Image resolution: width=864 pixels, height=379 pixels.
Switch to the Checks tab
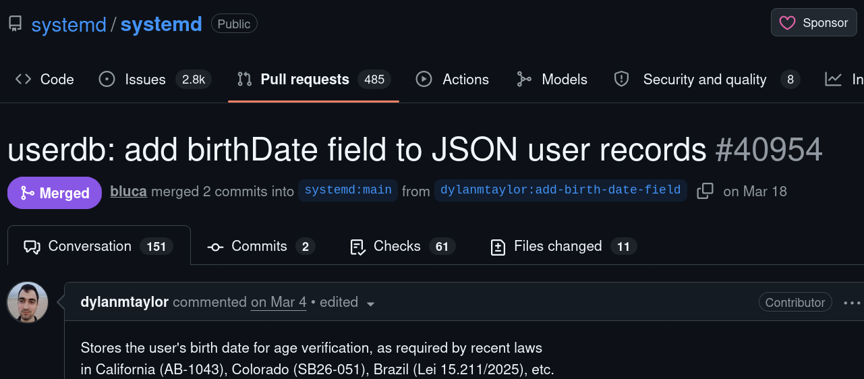coord(399,246)
